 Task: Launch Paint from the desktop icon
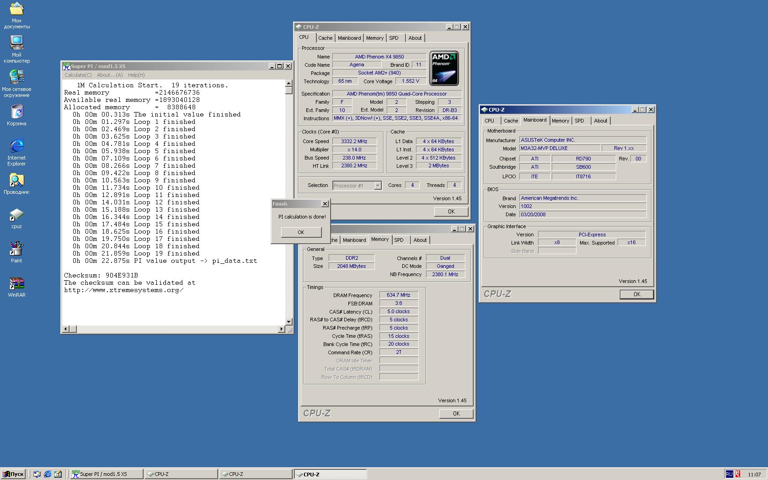(16, 252)
